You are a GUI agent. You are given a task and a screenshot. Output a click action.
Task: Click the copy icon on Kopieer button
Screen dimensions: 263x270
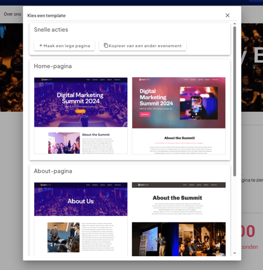pyautogui.click(x=106, y=46)
